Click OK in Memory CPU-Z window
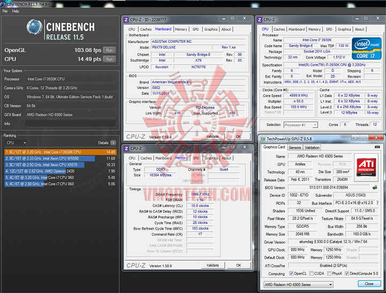 [x=239, y=265]
